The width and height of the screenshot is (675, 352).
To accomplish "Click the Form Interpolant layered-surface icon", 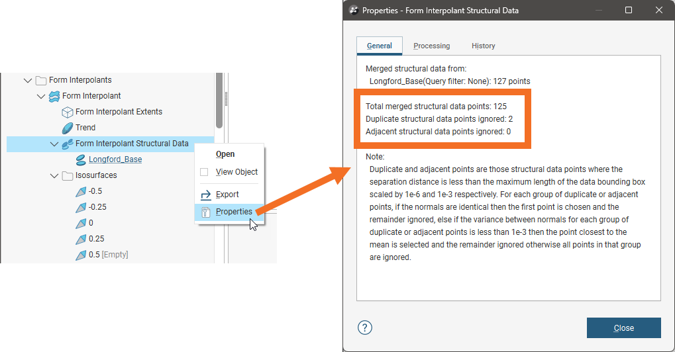I will point(54,97).
